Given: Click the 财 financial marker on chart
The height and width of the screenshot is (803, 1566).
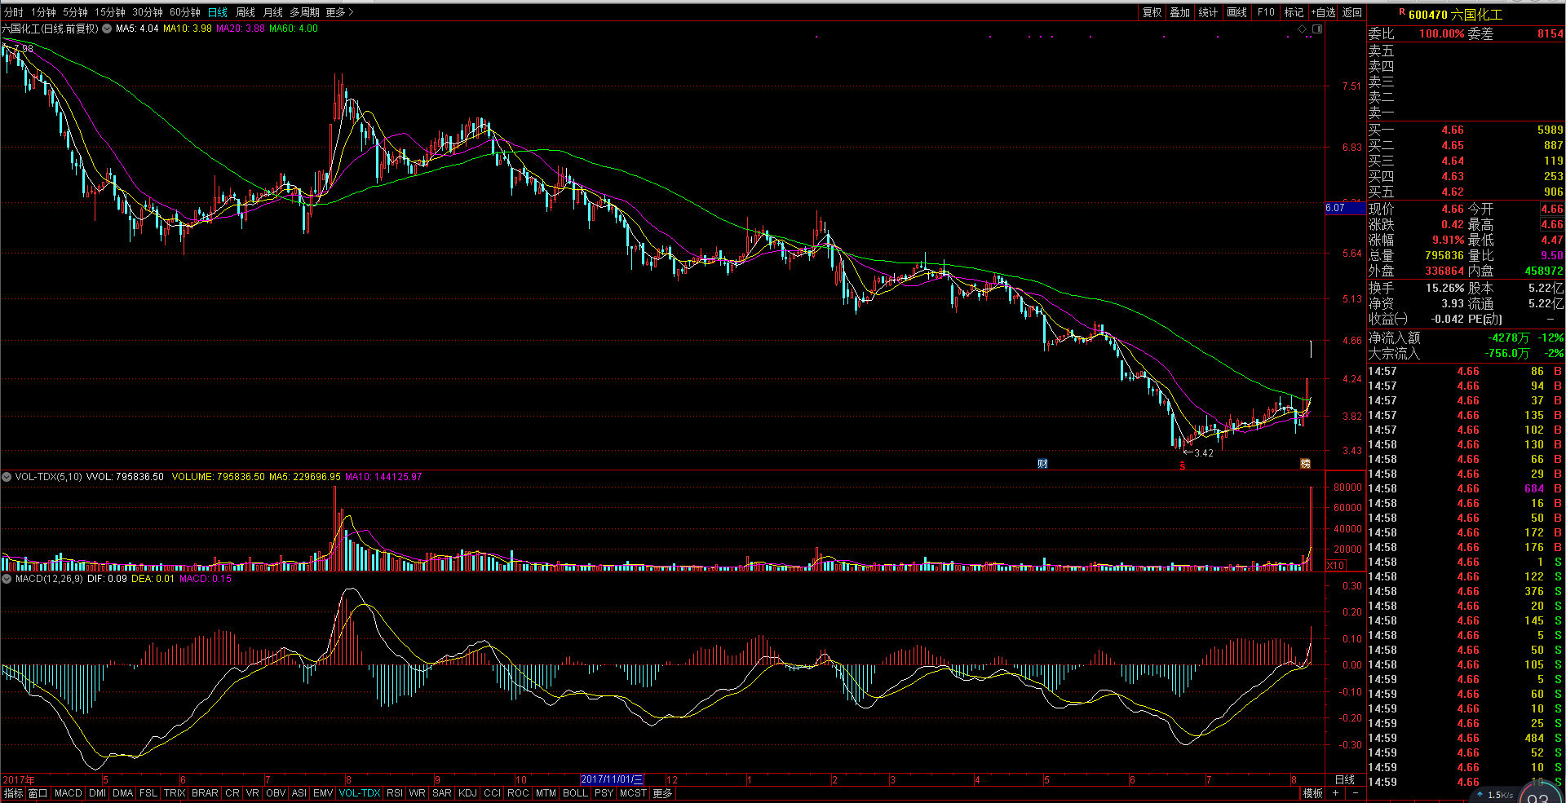Looking at the screenshot, I should [x=1042, y=464].
